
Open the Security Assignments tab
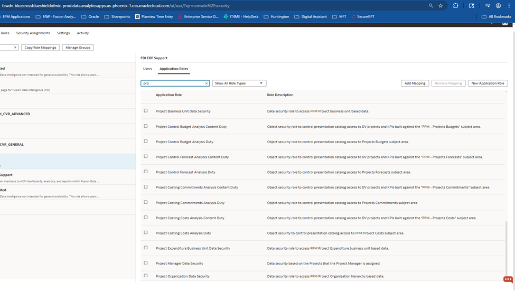pos(33,33)
